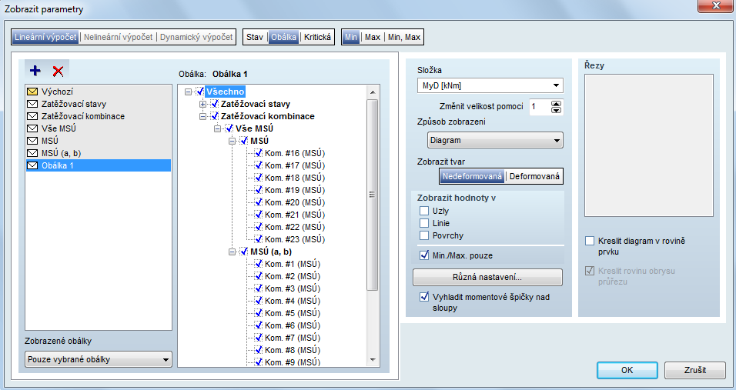Select the Kritická option

(x=317, y=37)
